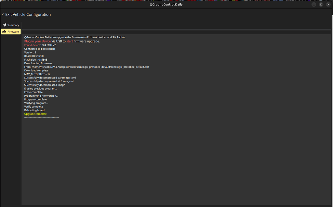Click the minimize window icon
Viewport: 333px width, 207px height.
[x=313, y=4]
